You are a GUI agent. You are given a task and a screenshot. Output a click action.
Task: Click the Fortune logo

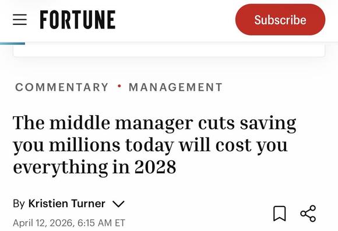click(78, 20)
